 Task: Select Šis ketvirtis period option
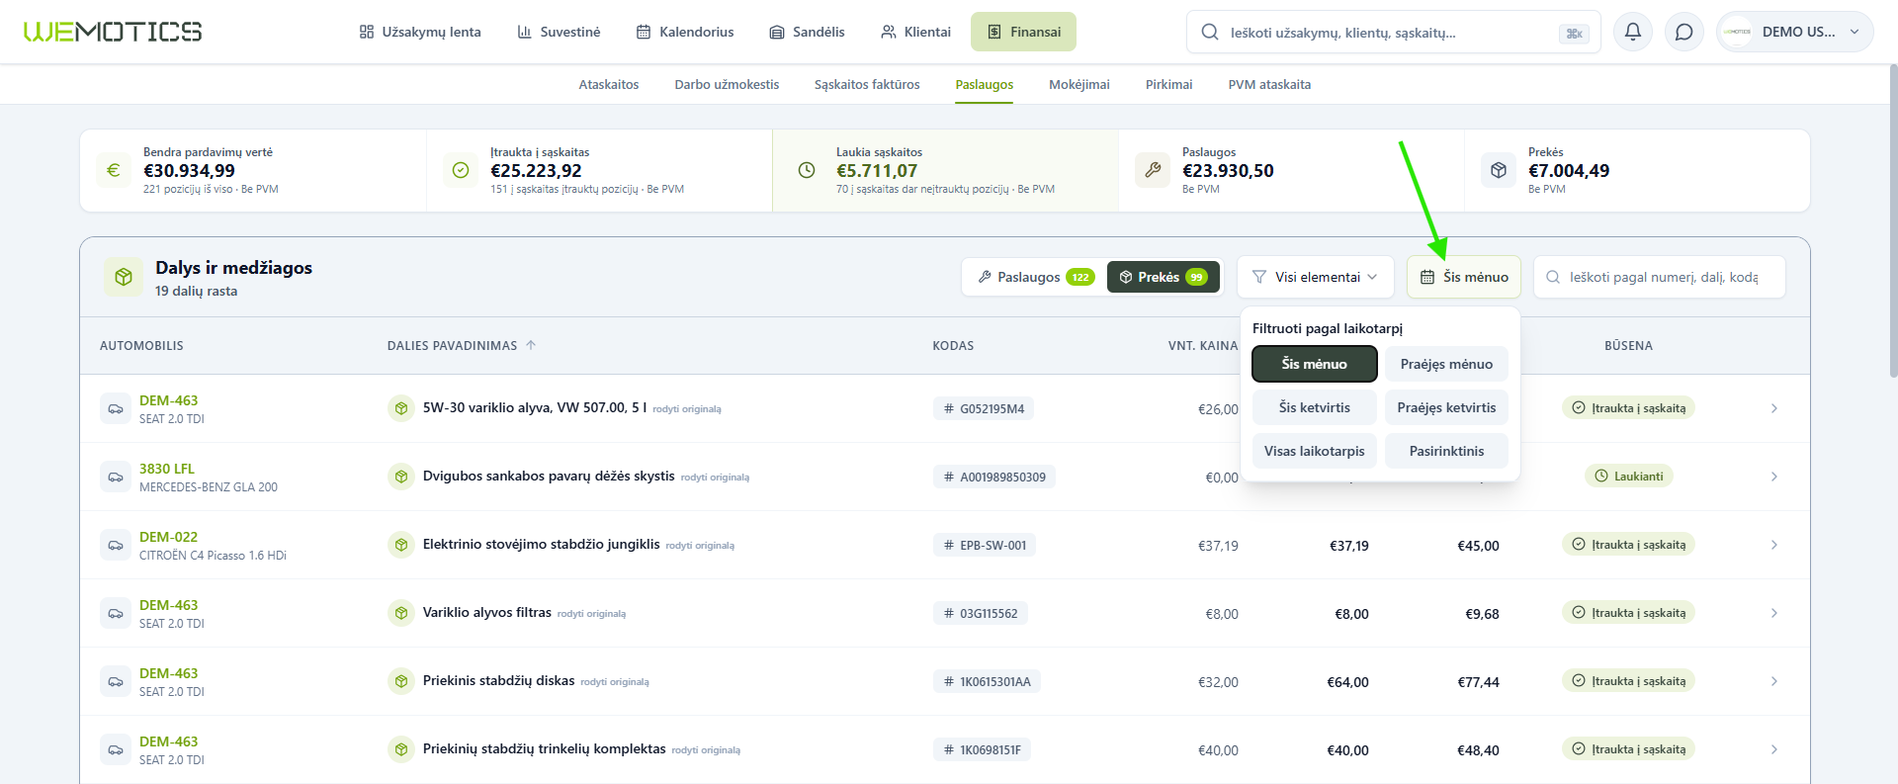pyautogui.click(x=1314, y=407)
